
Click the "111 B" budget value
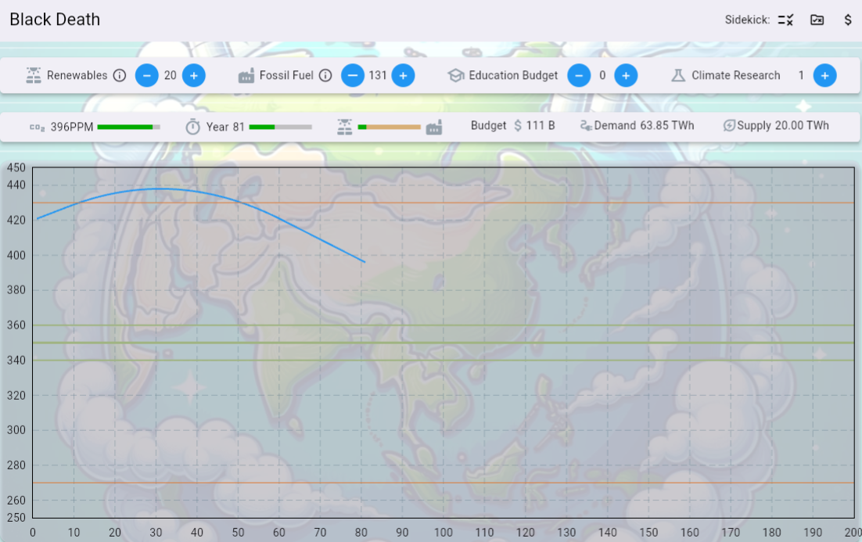[x=541, y=126]
